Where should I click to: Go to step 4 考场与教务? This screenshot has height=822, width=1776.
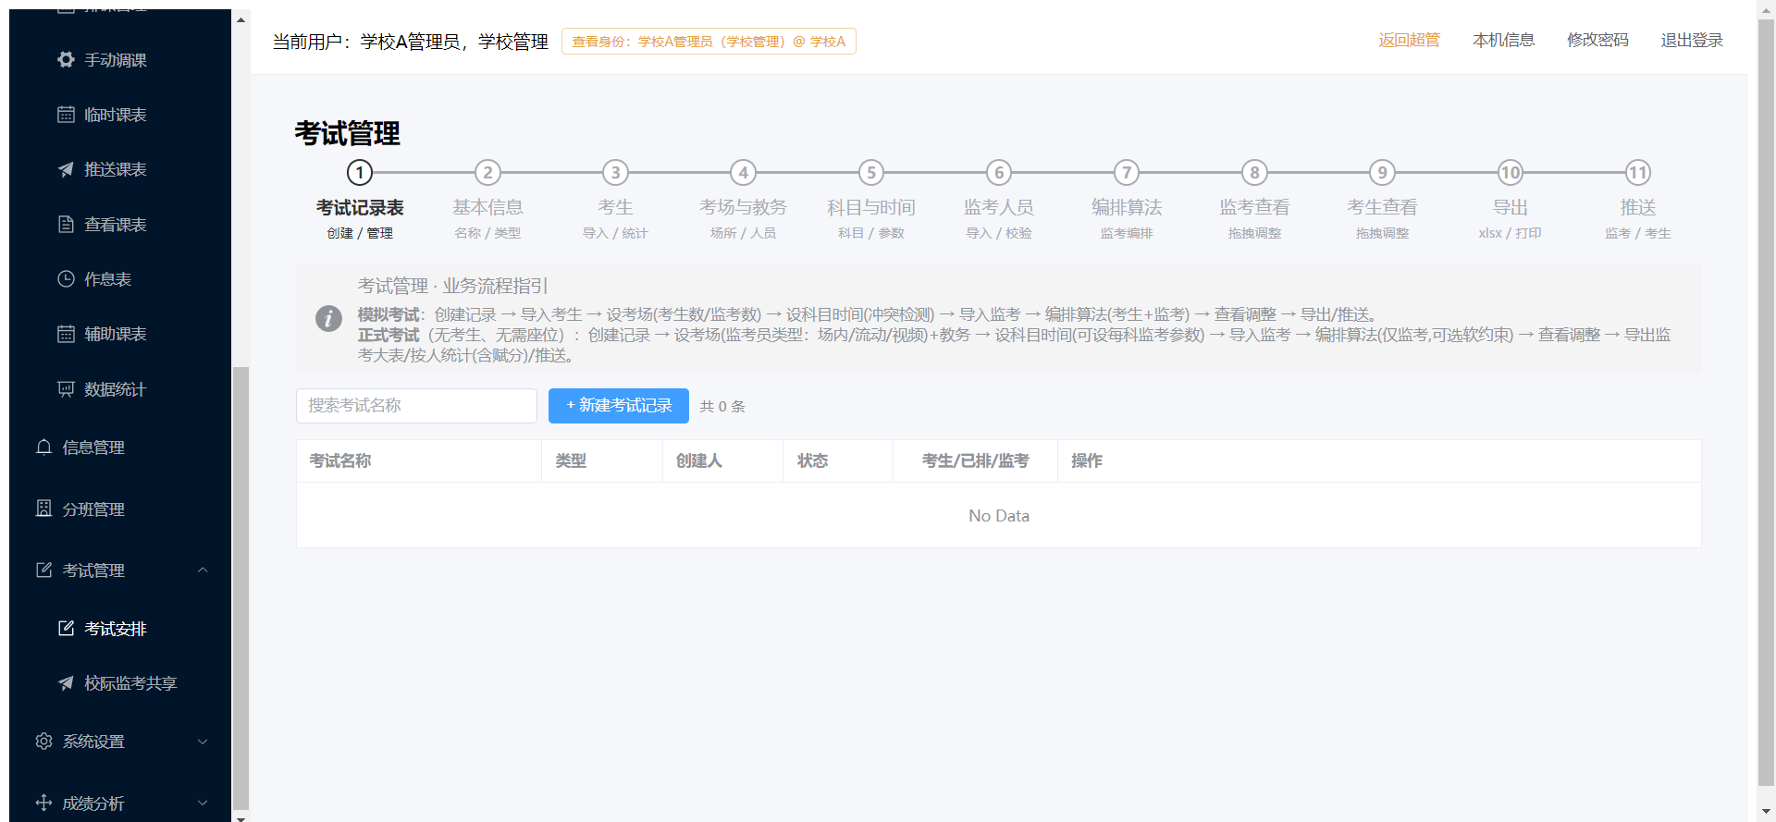[743, 200]
